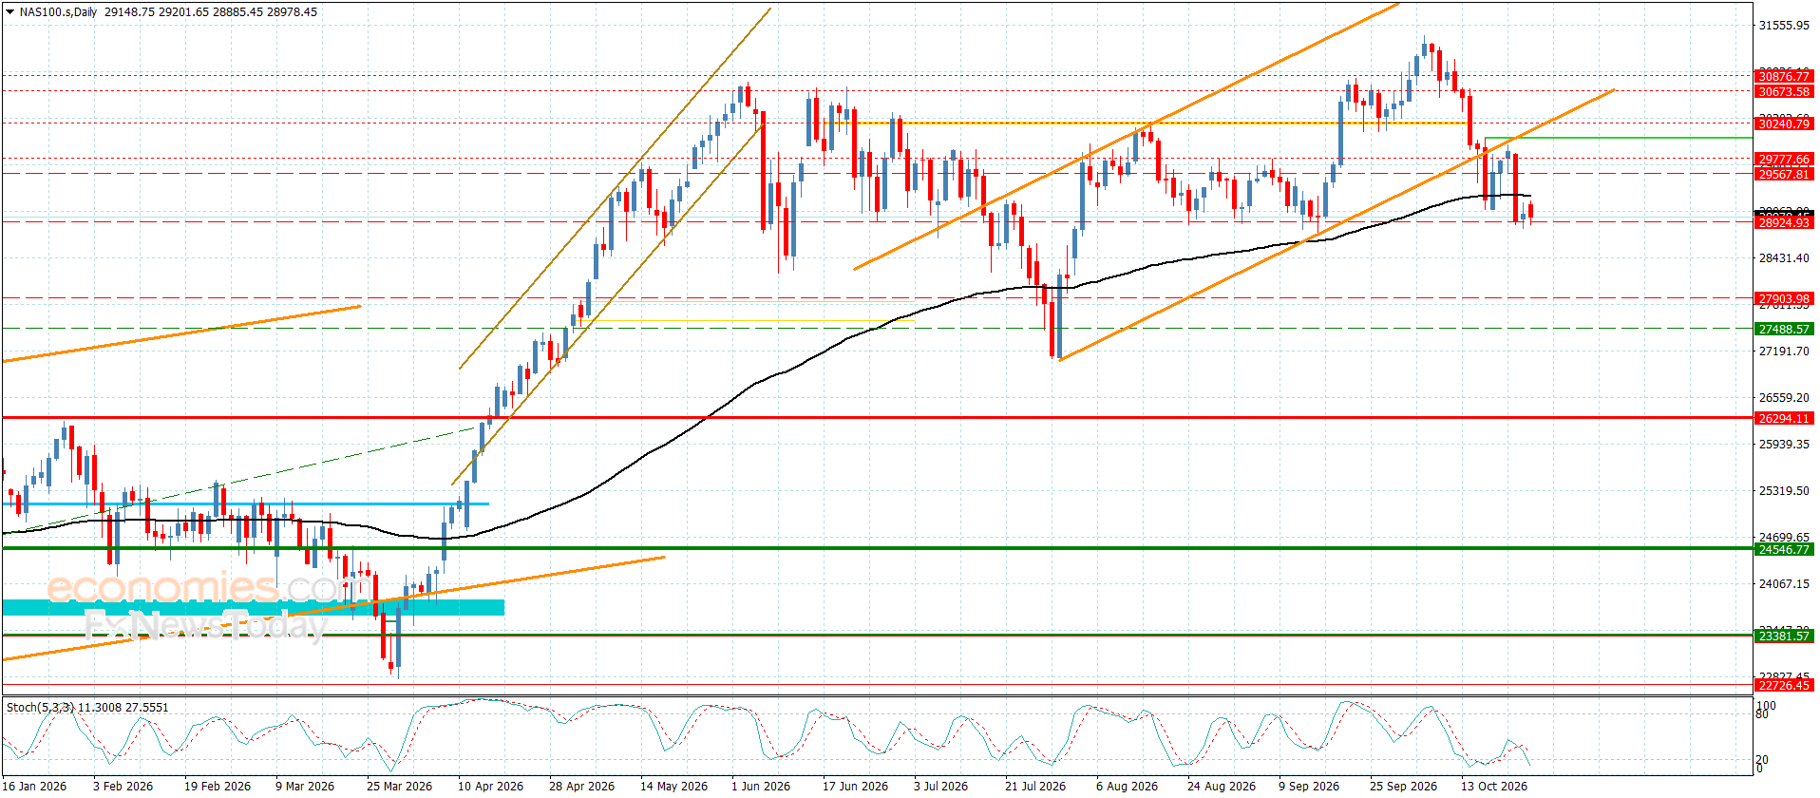Click the 16 Jan 2026 date label
Screen dimensions: 1820x798
pyautogui.click(x=35, y=787)
